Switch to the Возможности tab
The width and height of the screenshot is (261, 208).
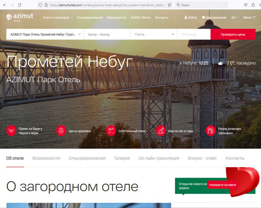46,158
